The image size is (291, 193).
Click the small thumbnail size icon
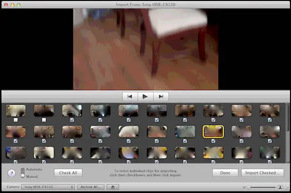pyautogui.click(x=244, y=187)
